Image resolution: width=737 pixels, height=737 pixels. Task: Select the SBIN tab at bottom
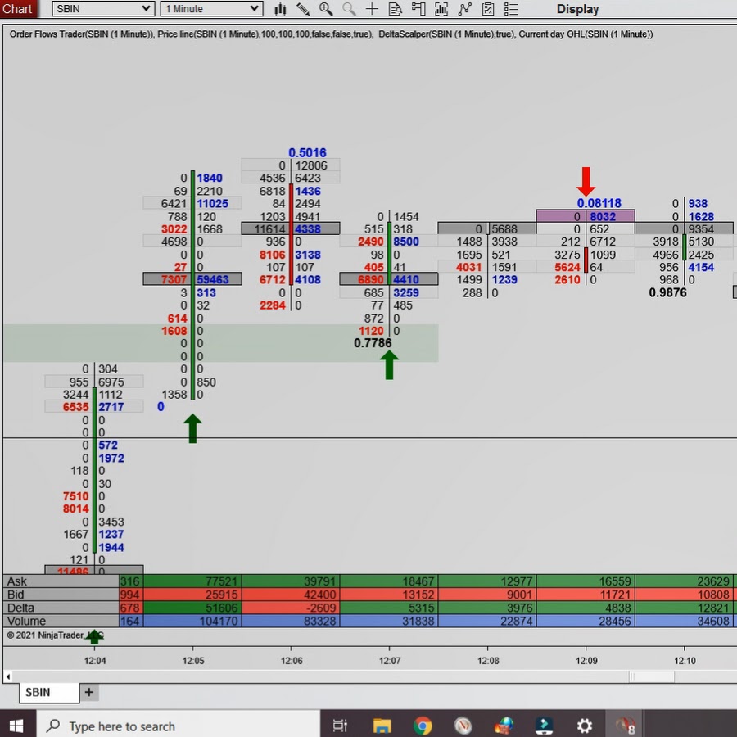coord(38,692)
